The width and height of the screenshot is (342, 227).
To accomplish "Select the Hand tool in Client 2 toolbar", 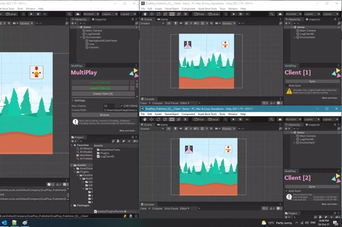I will click(x=145, y=119).
